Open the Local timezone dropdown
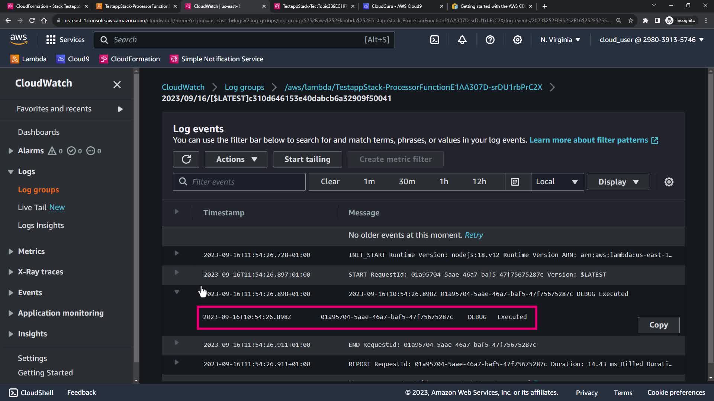The height and width of the screenshot is (401, 714). coord(557,182)
